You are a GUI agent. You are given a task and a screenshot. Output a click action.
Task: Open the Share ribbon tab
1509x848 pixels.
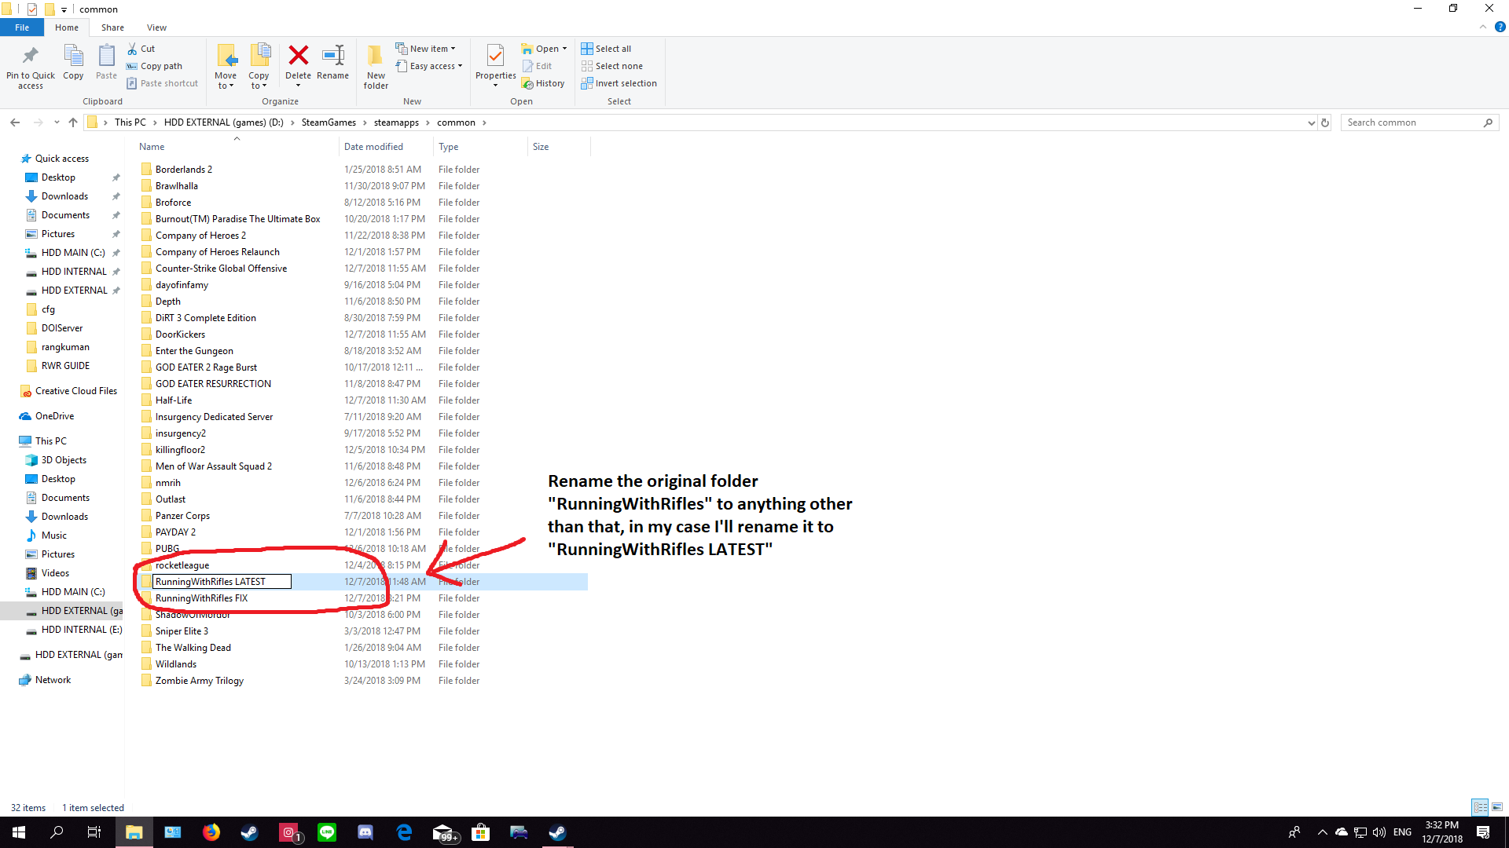coord(112,27)
